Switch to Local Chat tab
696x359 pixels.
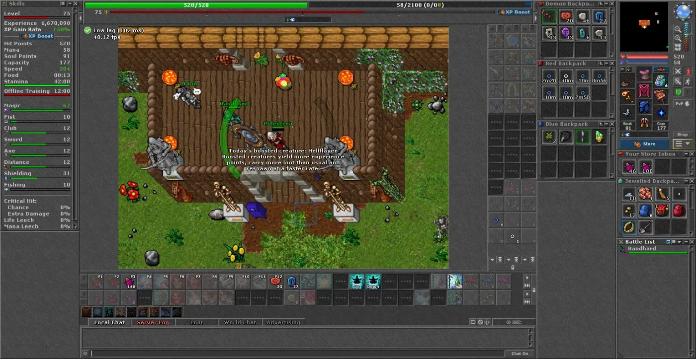pos(109,322)
